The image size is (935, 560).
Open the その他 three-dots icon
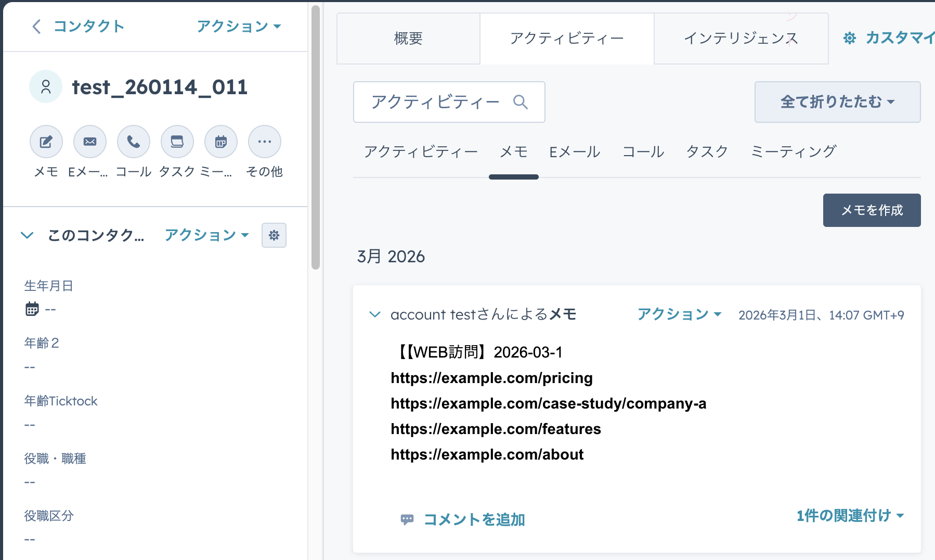[265, 142]
